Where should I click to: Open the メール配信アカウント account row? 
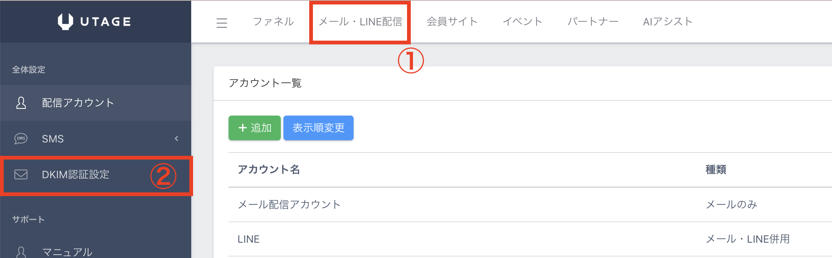point(289,204)
